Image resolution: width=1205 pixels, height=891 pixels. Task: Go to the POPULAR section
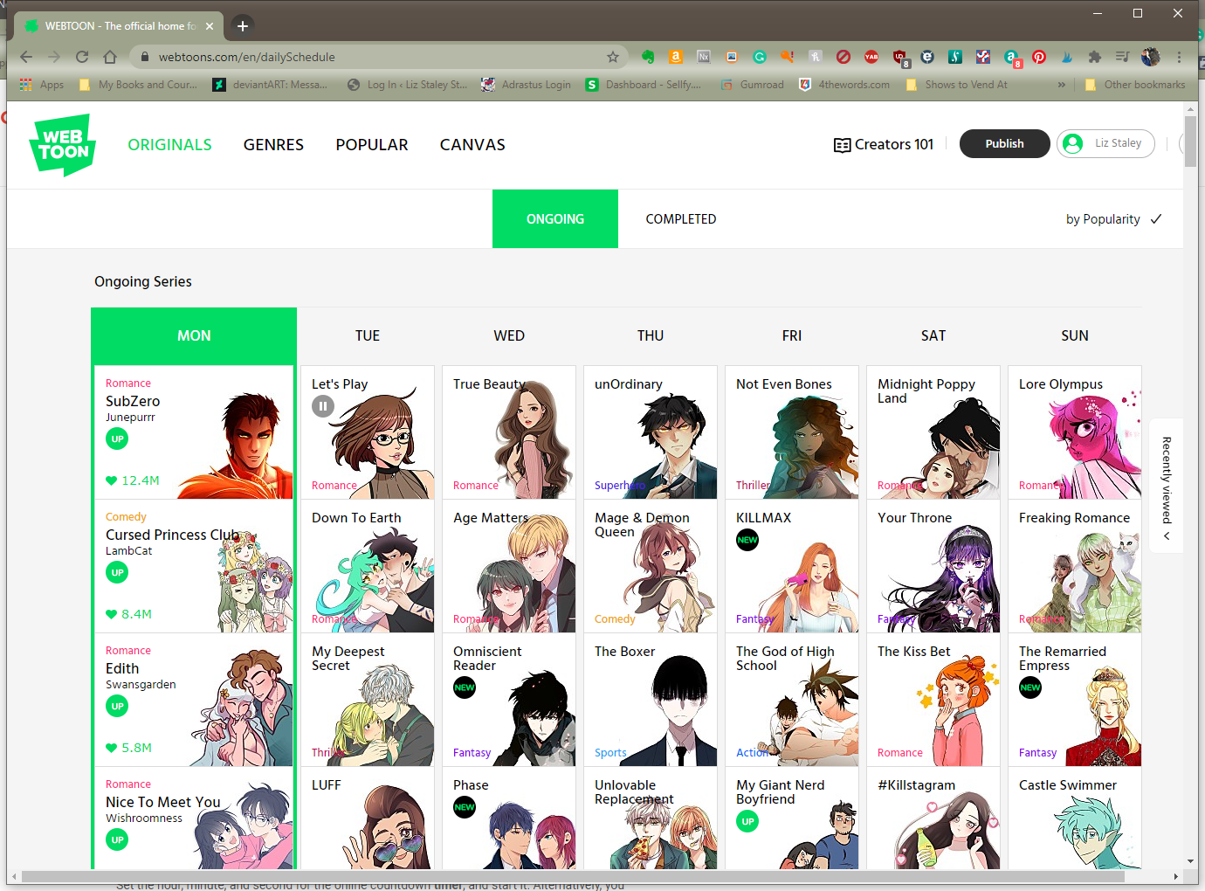[x=372, y=145]
